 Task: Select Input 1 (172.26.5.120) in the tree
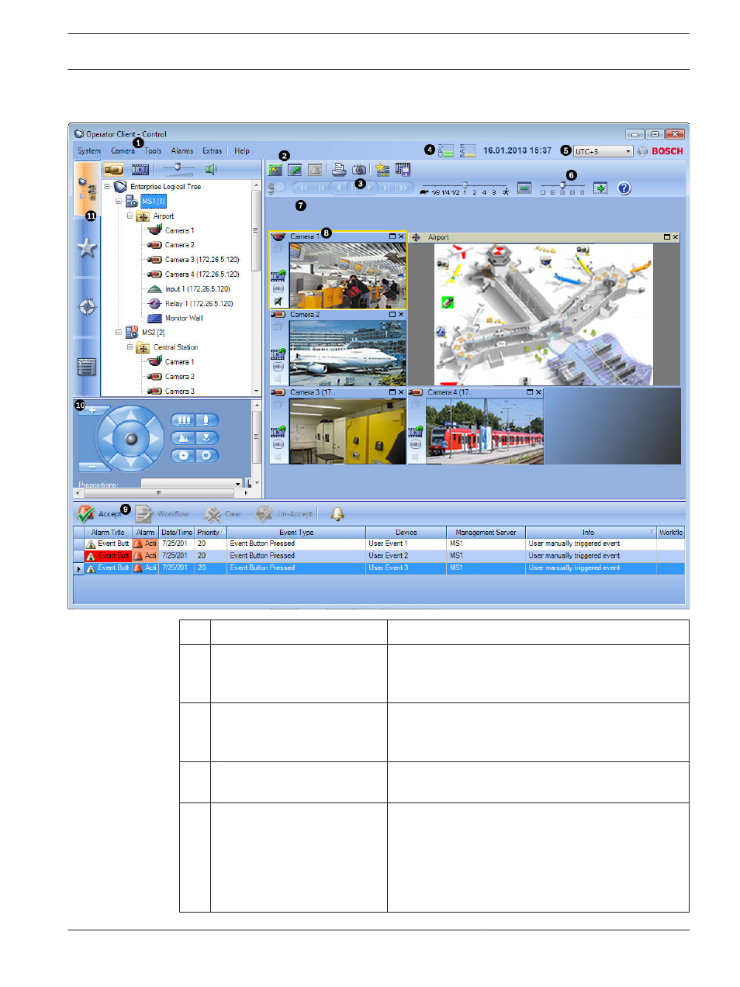(x=197, y=289)
